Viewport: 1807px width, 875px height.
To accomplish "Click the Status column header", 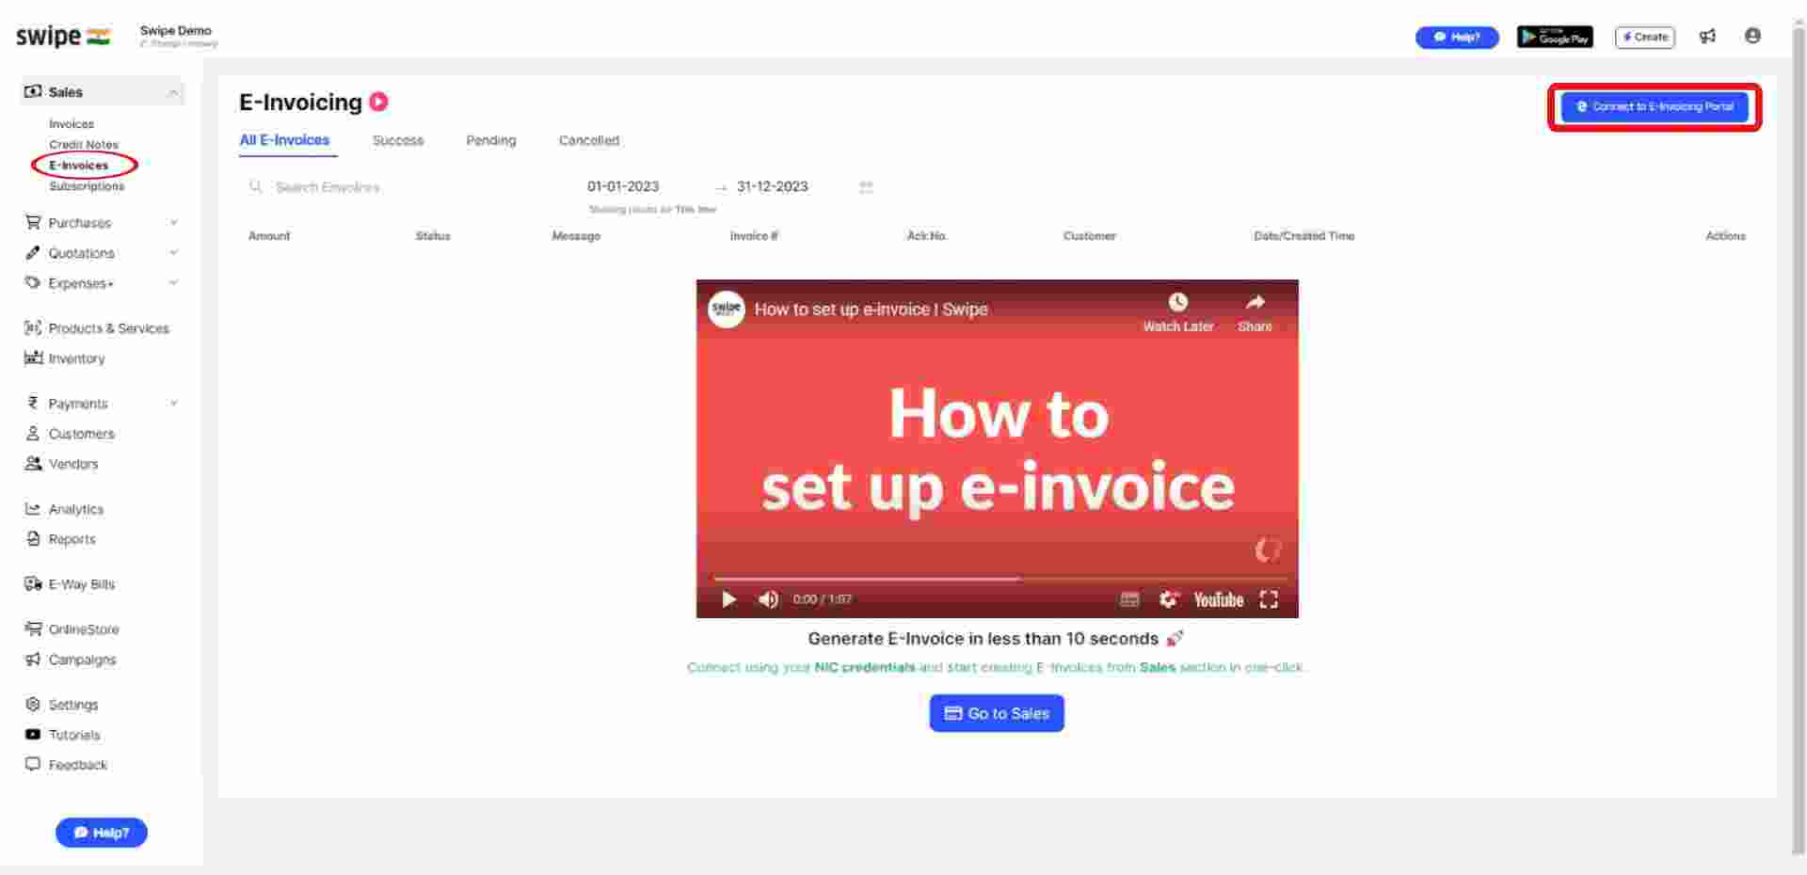I will click(x=433, y=236).
